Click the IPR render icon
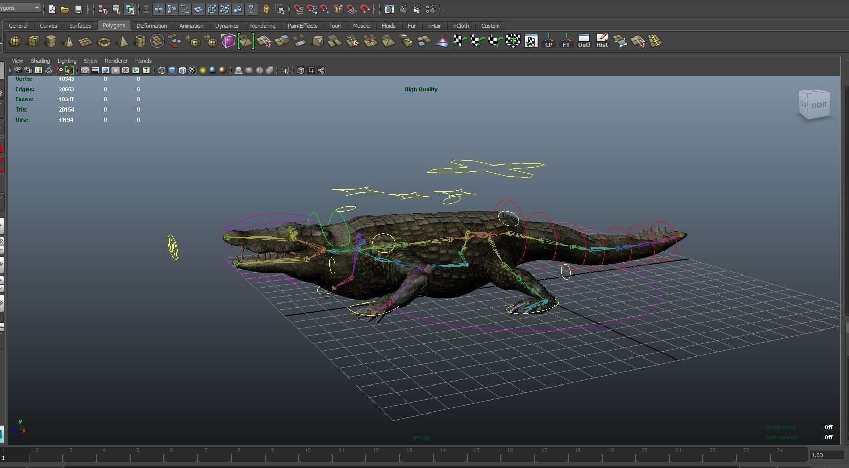The width and height of the screenshot is (849, 468). 417,9
